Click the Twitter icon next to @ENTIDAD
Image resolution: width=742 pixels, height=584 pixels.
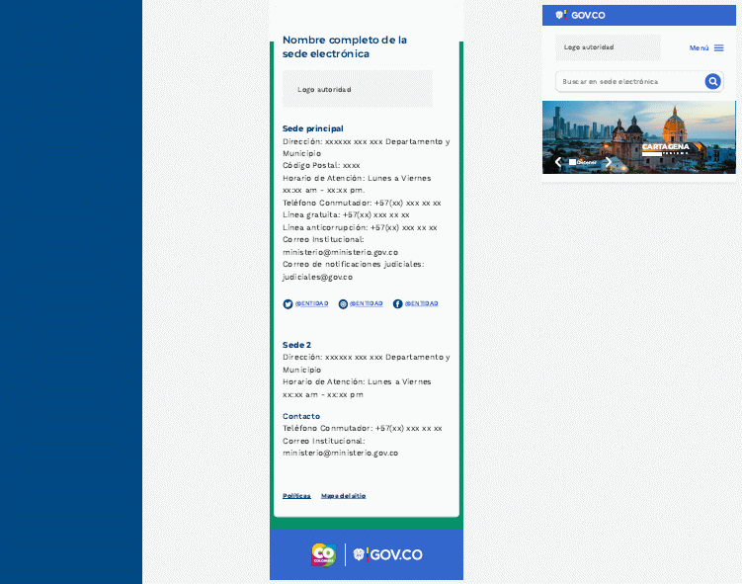click(x=288, y=304)
